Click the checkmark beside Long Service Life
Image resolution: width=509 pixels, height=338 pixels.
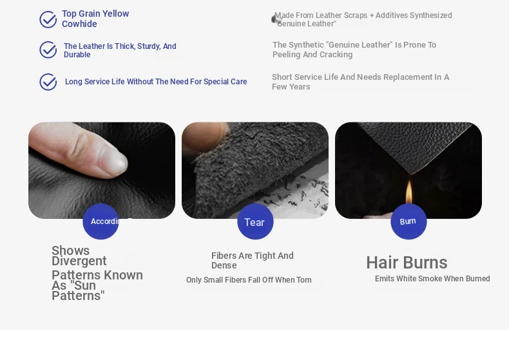[48, 82]
